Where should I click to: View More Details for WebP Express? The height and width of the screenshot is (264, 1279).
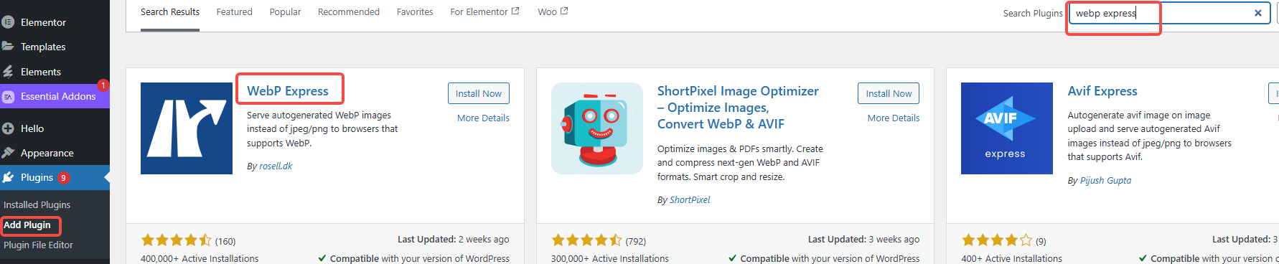[x=483, y=118]
